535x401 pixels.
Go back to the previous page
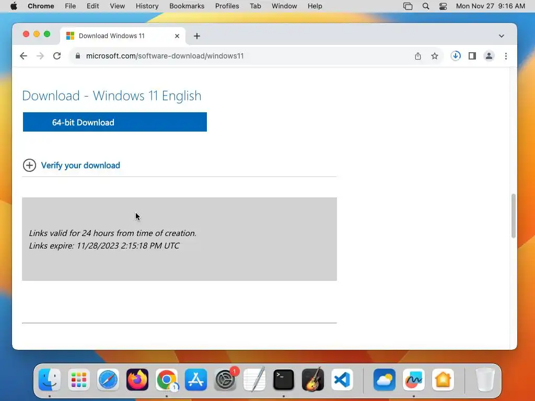coord(23,56)
